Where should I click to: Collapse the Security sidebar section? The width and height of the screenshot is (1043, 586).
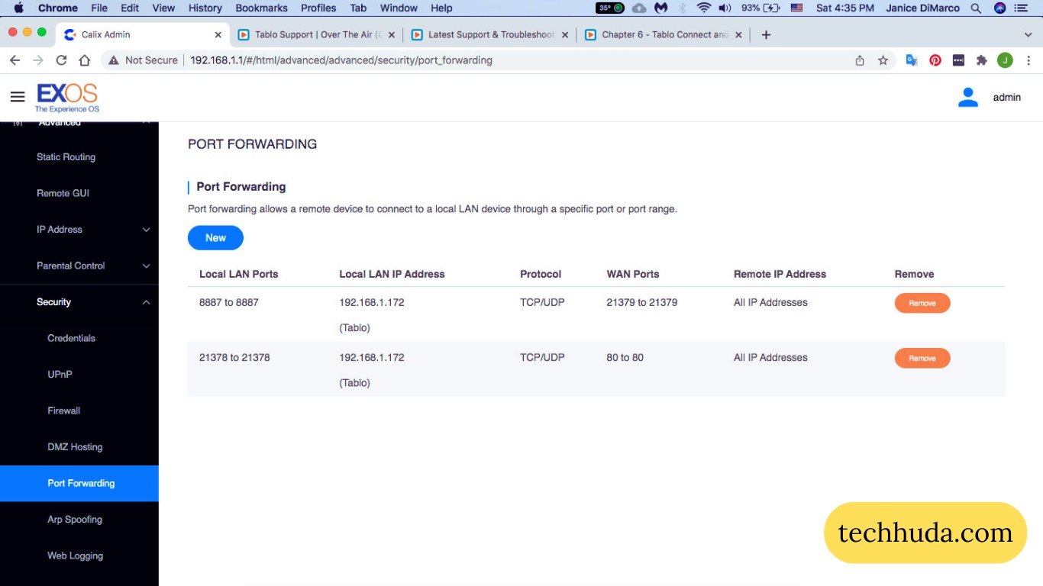point(147,302)
